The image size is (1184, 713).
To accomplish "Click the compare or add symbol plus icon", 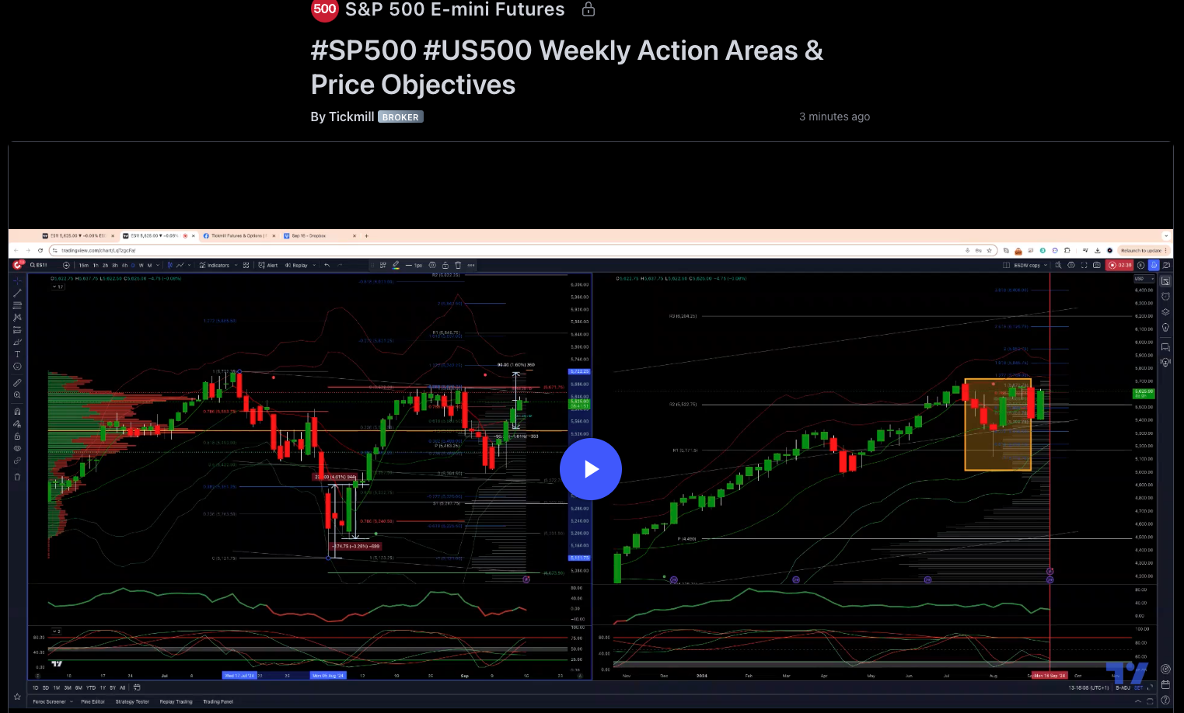I will pos(66,265).
